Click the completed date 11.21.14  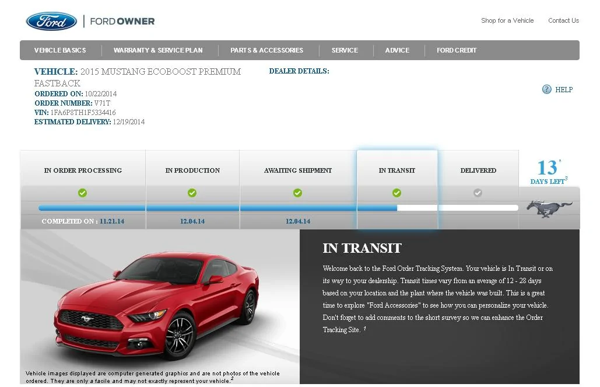(x=112, y=221)
